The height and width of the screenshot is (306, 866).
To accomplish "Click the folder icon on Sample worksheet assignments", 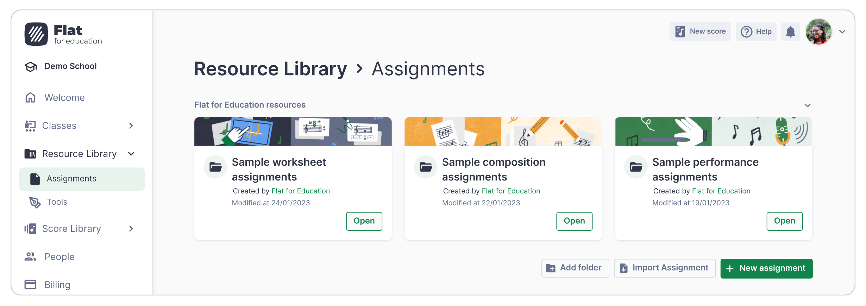I will 215,167.
